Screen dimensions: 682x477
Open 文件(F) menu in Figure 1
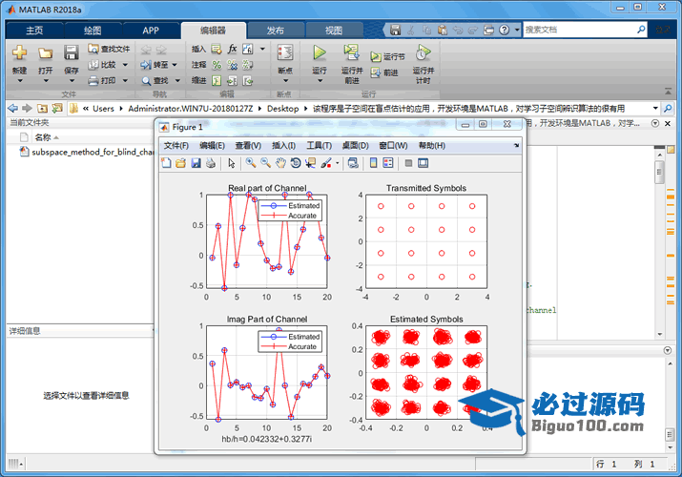tap(176, 146)
